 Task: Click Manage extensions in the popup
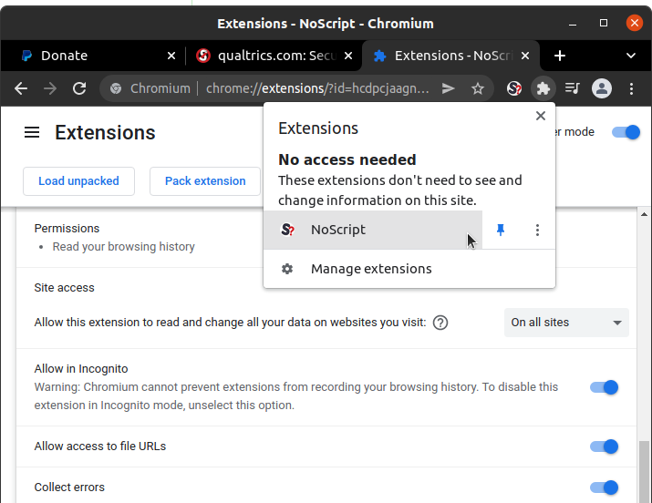tap(409, 269)
